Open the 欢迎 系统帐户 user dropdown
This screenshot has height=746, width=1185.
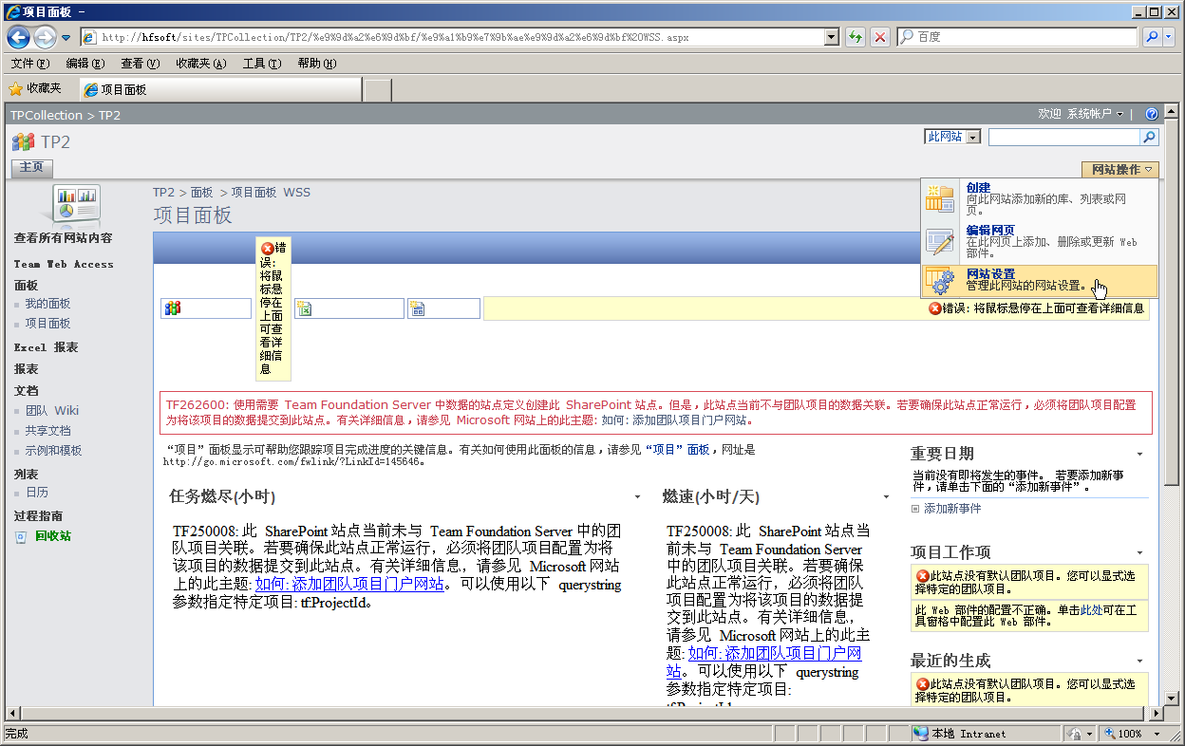pyautogui.click(x=1081, y=114)
